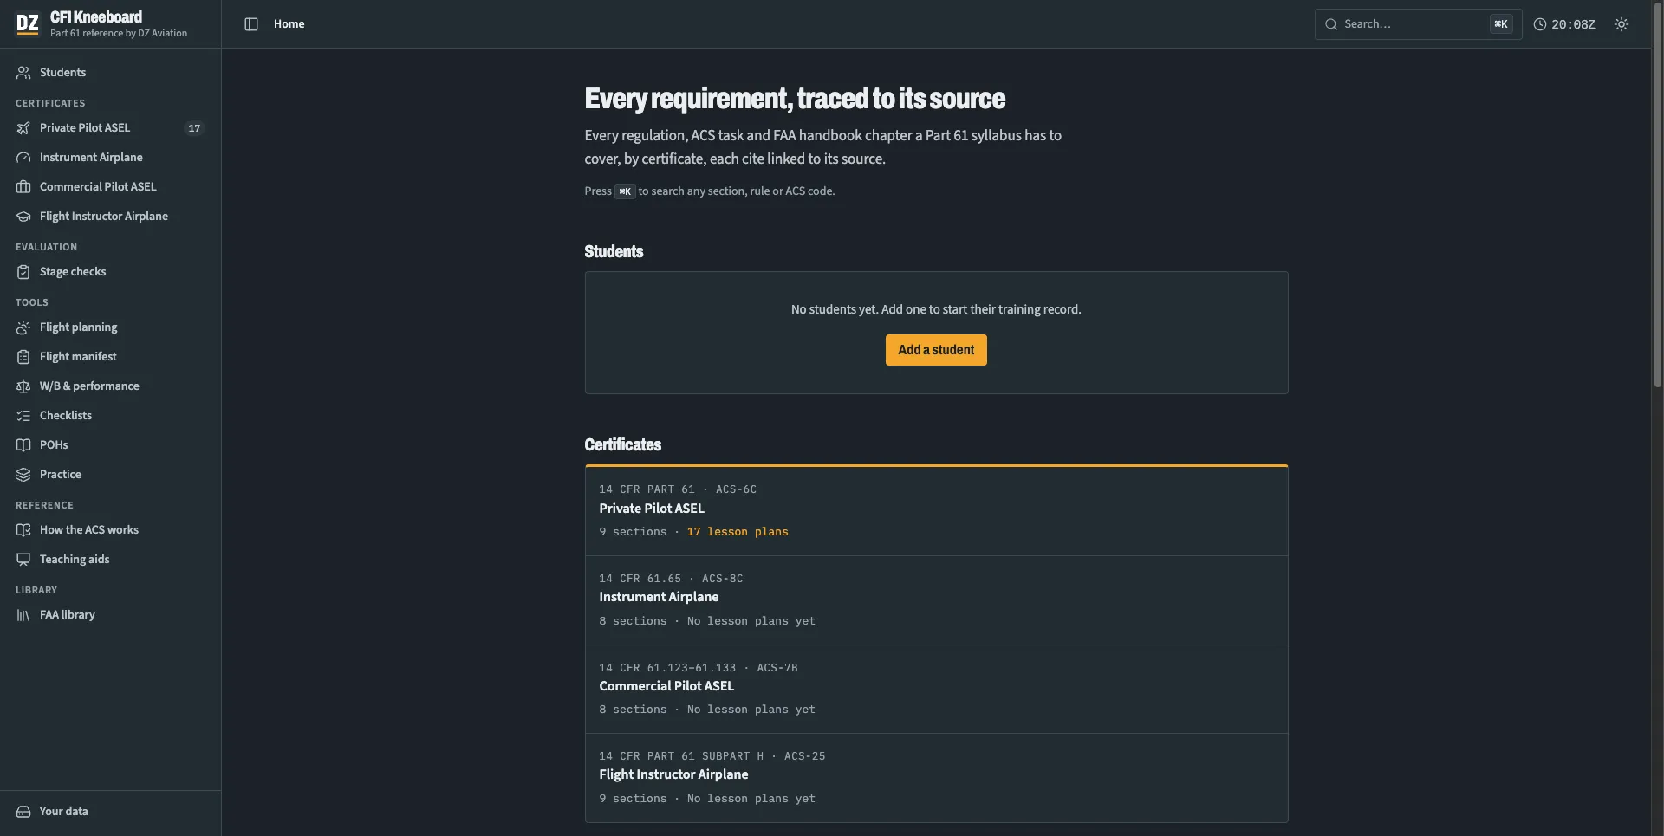The width and height of the screenshot is (1664, 836).
Task: Click the Home breadcrumb label
Action: tap(289, 24)
